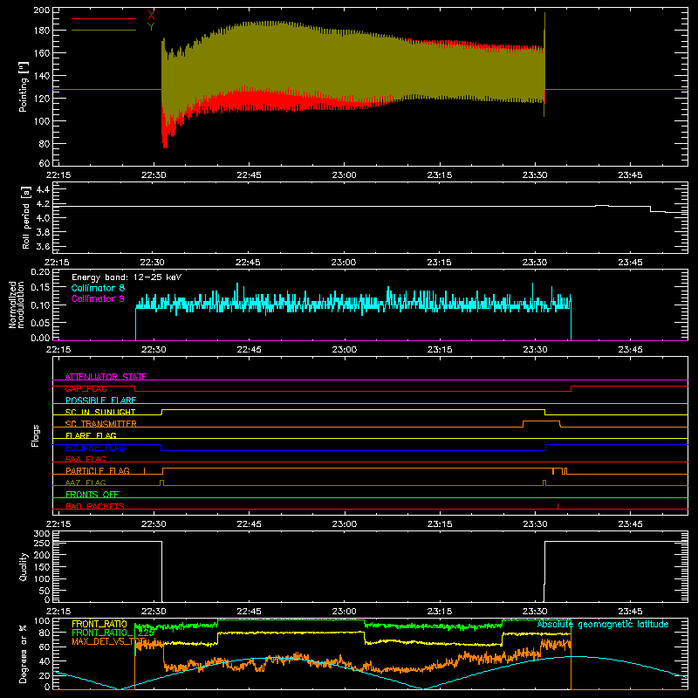Click the green FRONTS_OFF label
This screenshot has width=698, height=698.
pyautogui.click(x=92, y=495)
